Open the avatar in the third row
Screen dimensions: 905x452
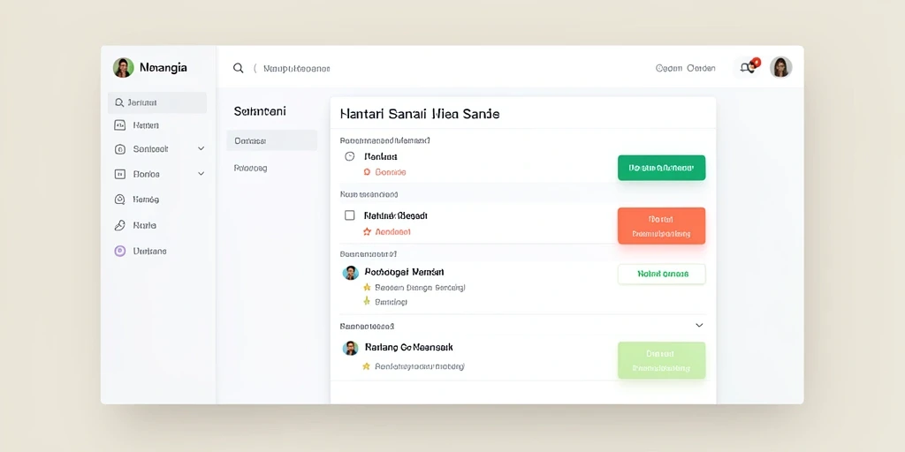[350, 273]
